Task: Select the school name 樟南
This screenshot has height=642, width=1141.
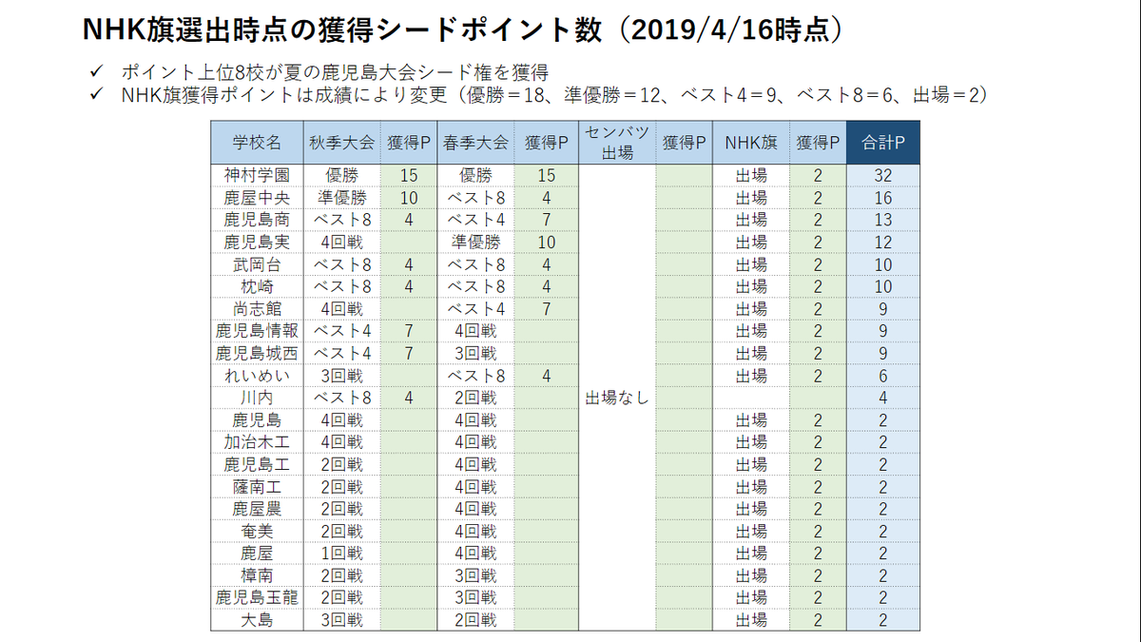Action: click(x=257, y=575)
